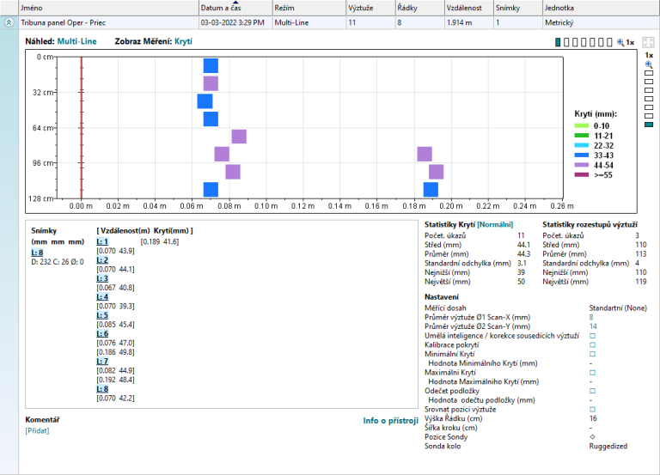
Task: Open the L: 3 line link
Action: point(102,278)
